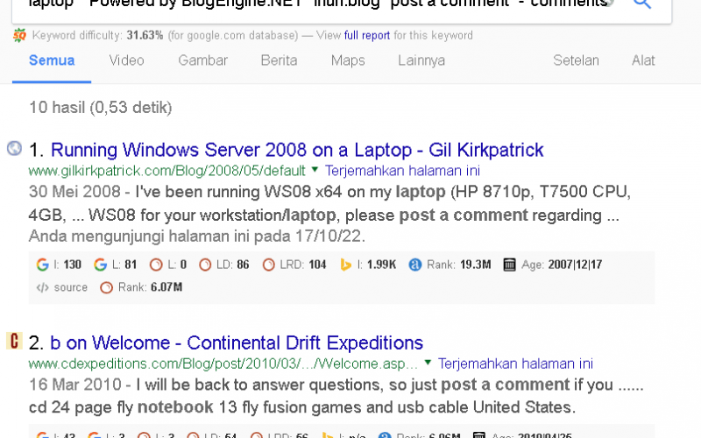Expand dropdown arrow after cdexpeditions.com URL
This screenshot has height=438, width=701.
428,362
